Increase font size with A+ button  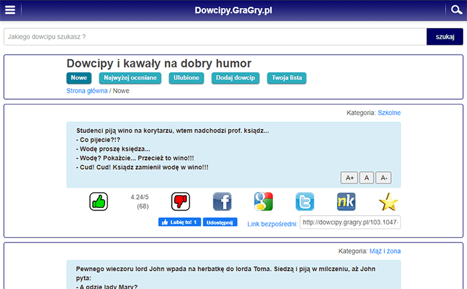(x=349, y=178)
